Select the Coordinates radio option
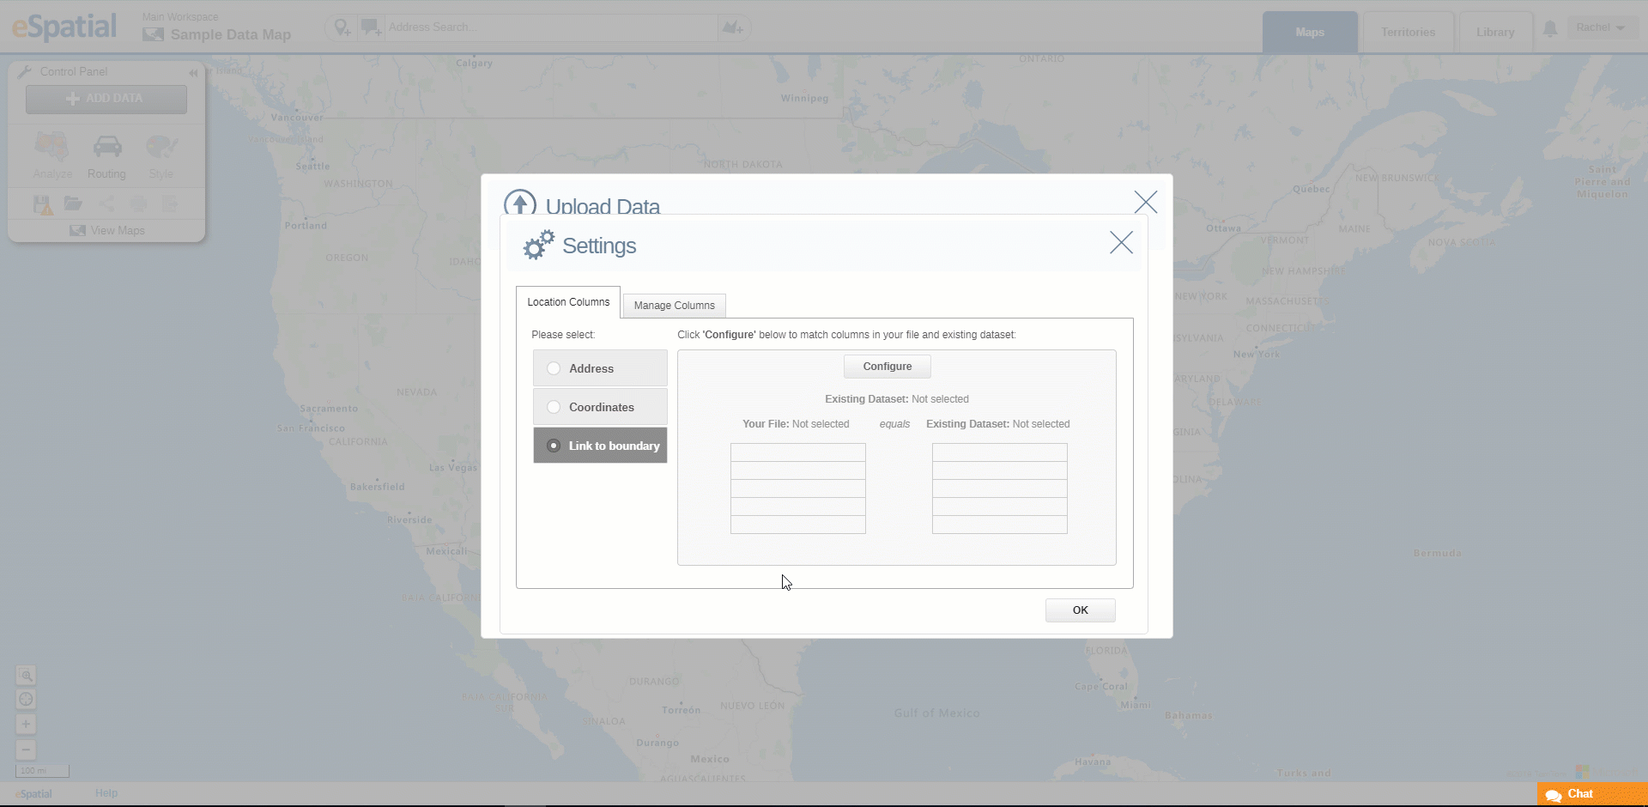This screenshot has width=1648, height=807. click(600, 407)
